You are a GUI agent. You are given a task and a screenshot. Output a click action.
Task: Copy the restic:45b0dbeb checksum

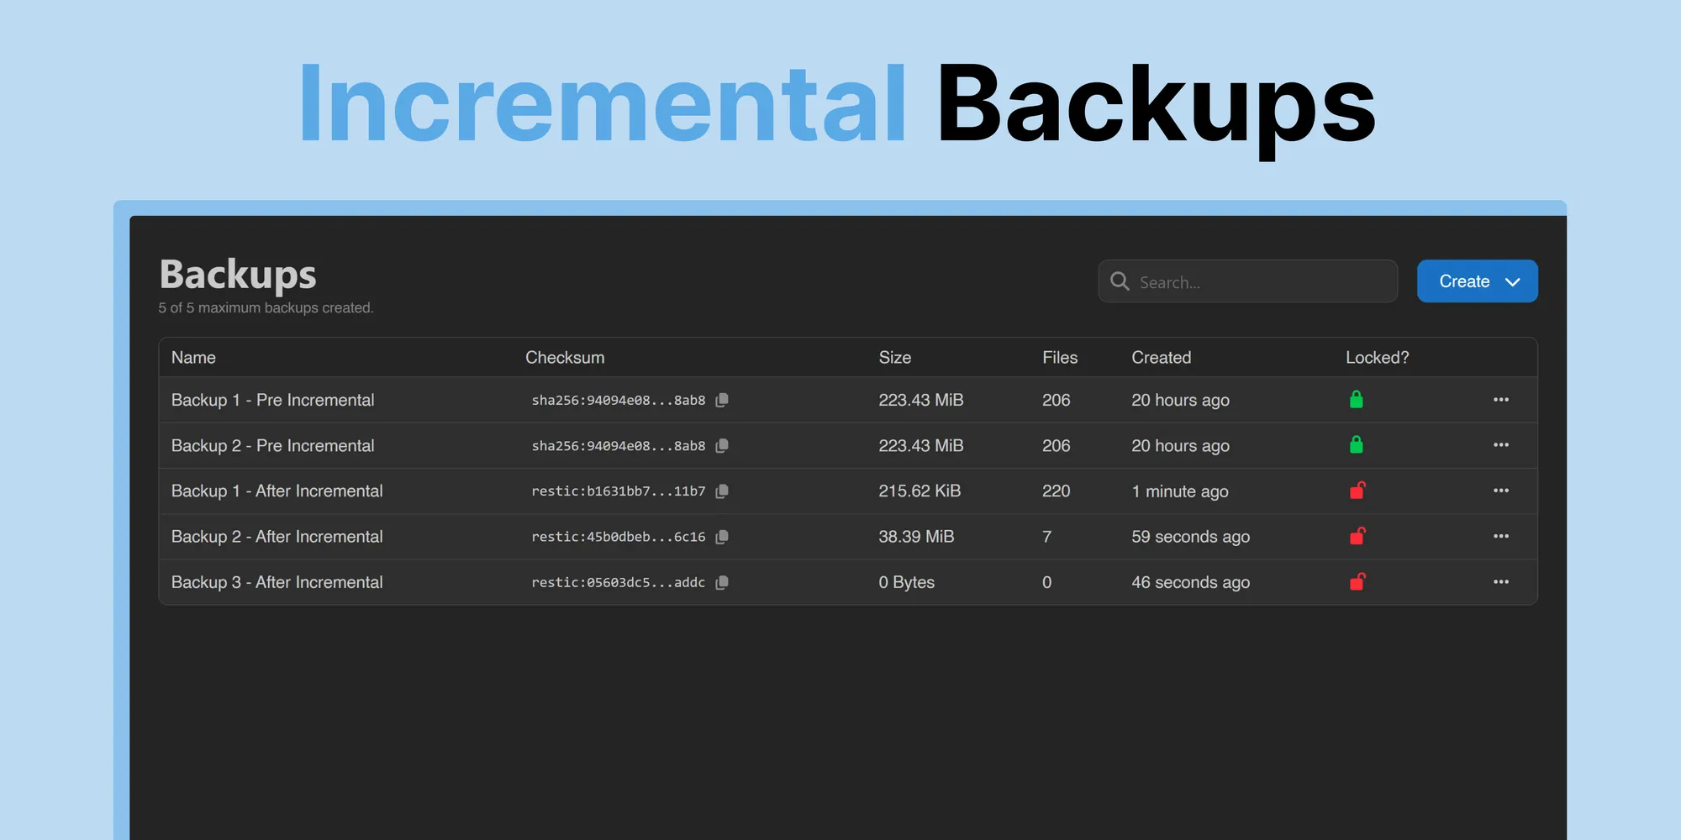(721, 537)
